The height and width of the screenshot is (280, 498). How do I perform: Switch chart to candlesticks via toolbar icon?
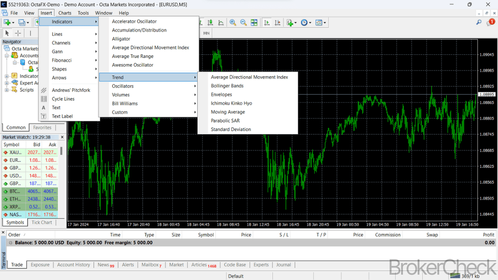coord(210,23)
